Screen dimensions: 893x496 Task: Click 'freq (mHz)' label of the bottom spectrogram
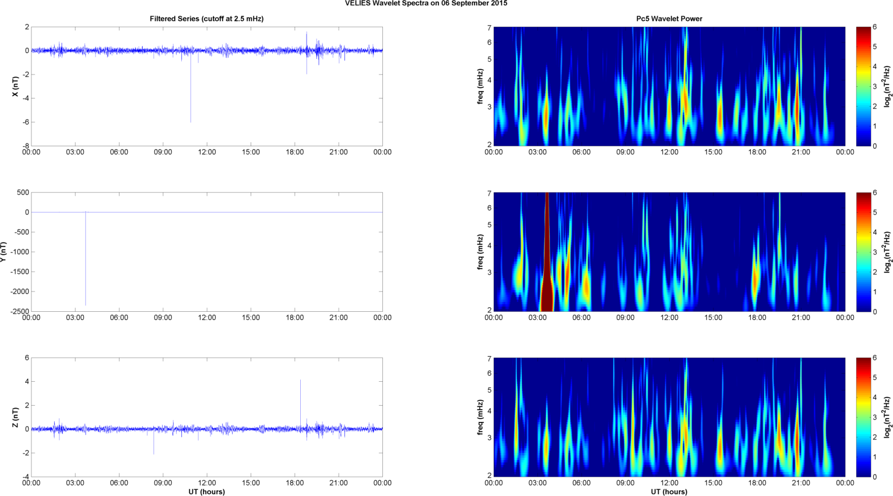(480, 417)
